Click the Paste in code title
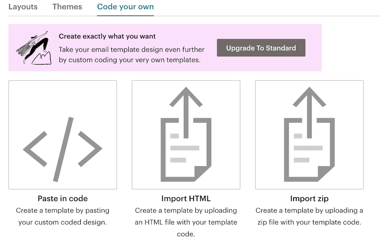The image size is (380, 246). 63,198
